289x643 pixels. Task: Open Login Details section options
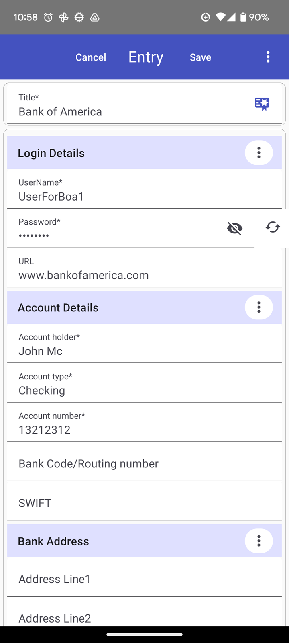(259, 153)
